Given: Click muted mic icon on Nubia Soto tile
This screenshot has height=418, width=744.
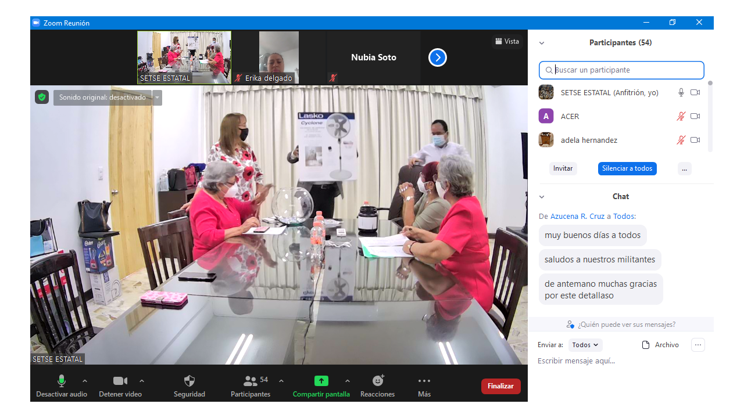Looking at the screenshot, I should pos(333,78).
